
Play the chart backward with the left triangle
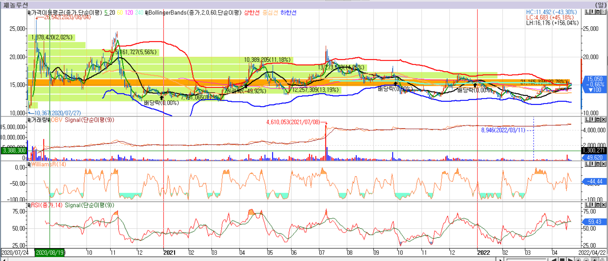coord(554,259)
